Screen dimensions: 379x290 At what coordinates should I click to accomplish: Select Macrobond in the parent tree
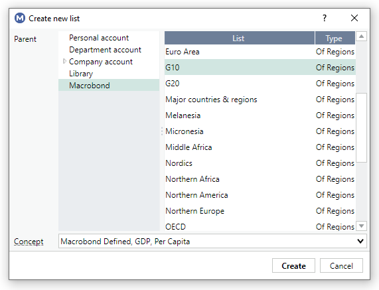click(x=109, y=86)
